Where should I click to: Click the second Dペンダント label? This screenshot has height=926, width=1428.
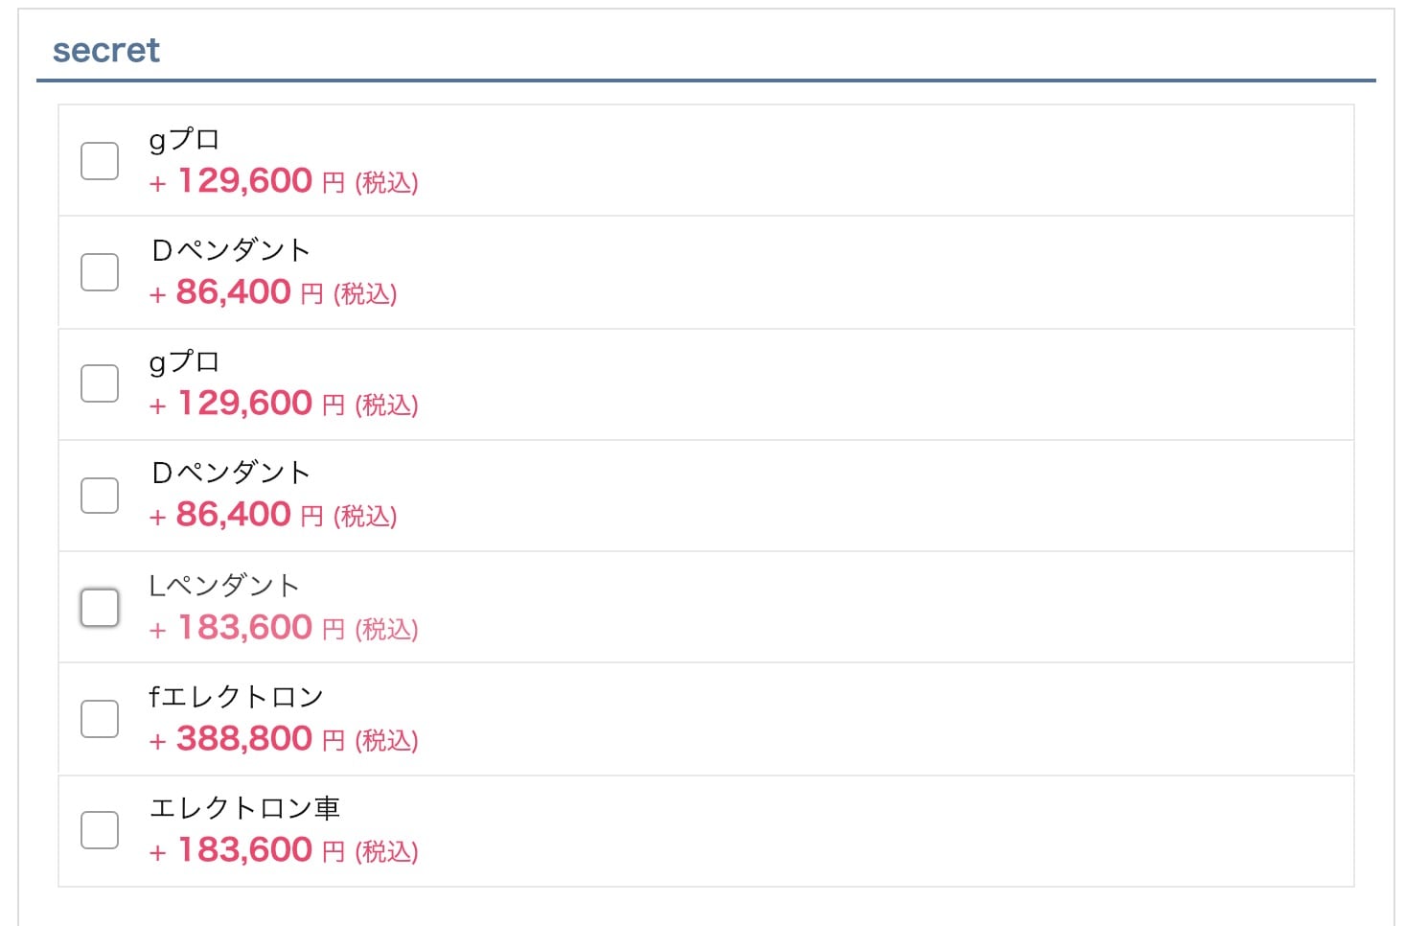point(231,474)
